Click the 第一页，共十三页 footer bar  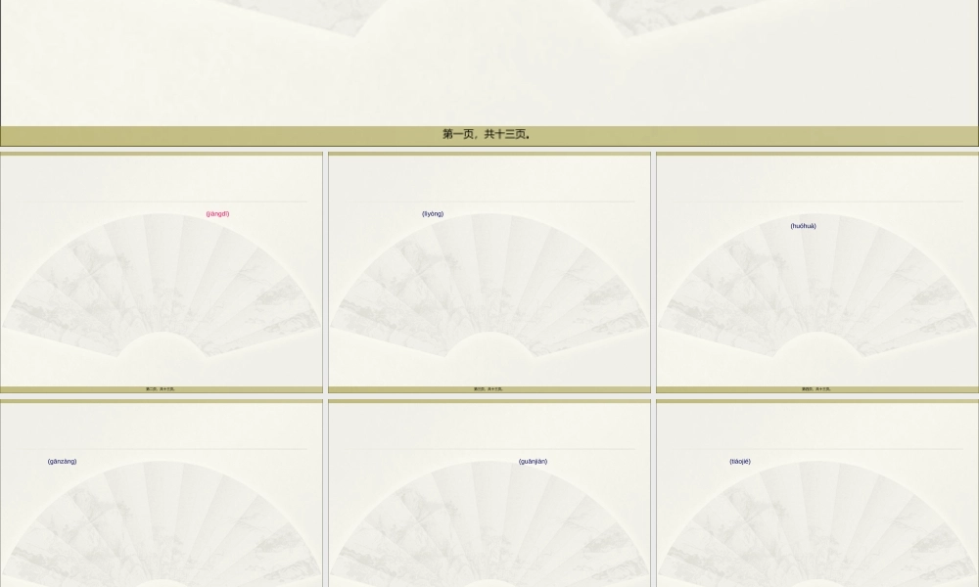(x=488, y=135)
